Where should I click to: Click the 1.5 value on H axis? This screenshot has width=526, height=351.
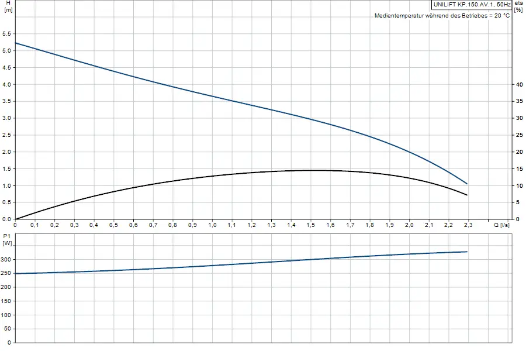(6, 168)
